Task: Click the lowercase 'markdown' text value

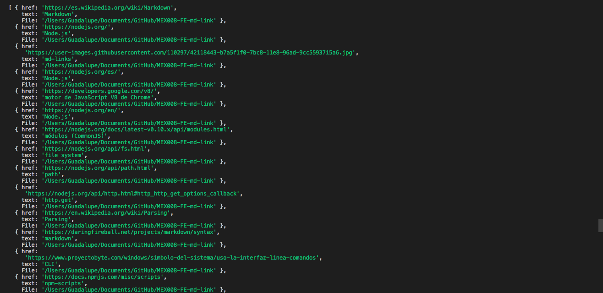Action: pyautogui.click(x=58, y=239)
